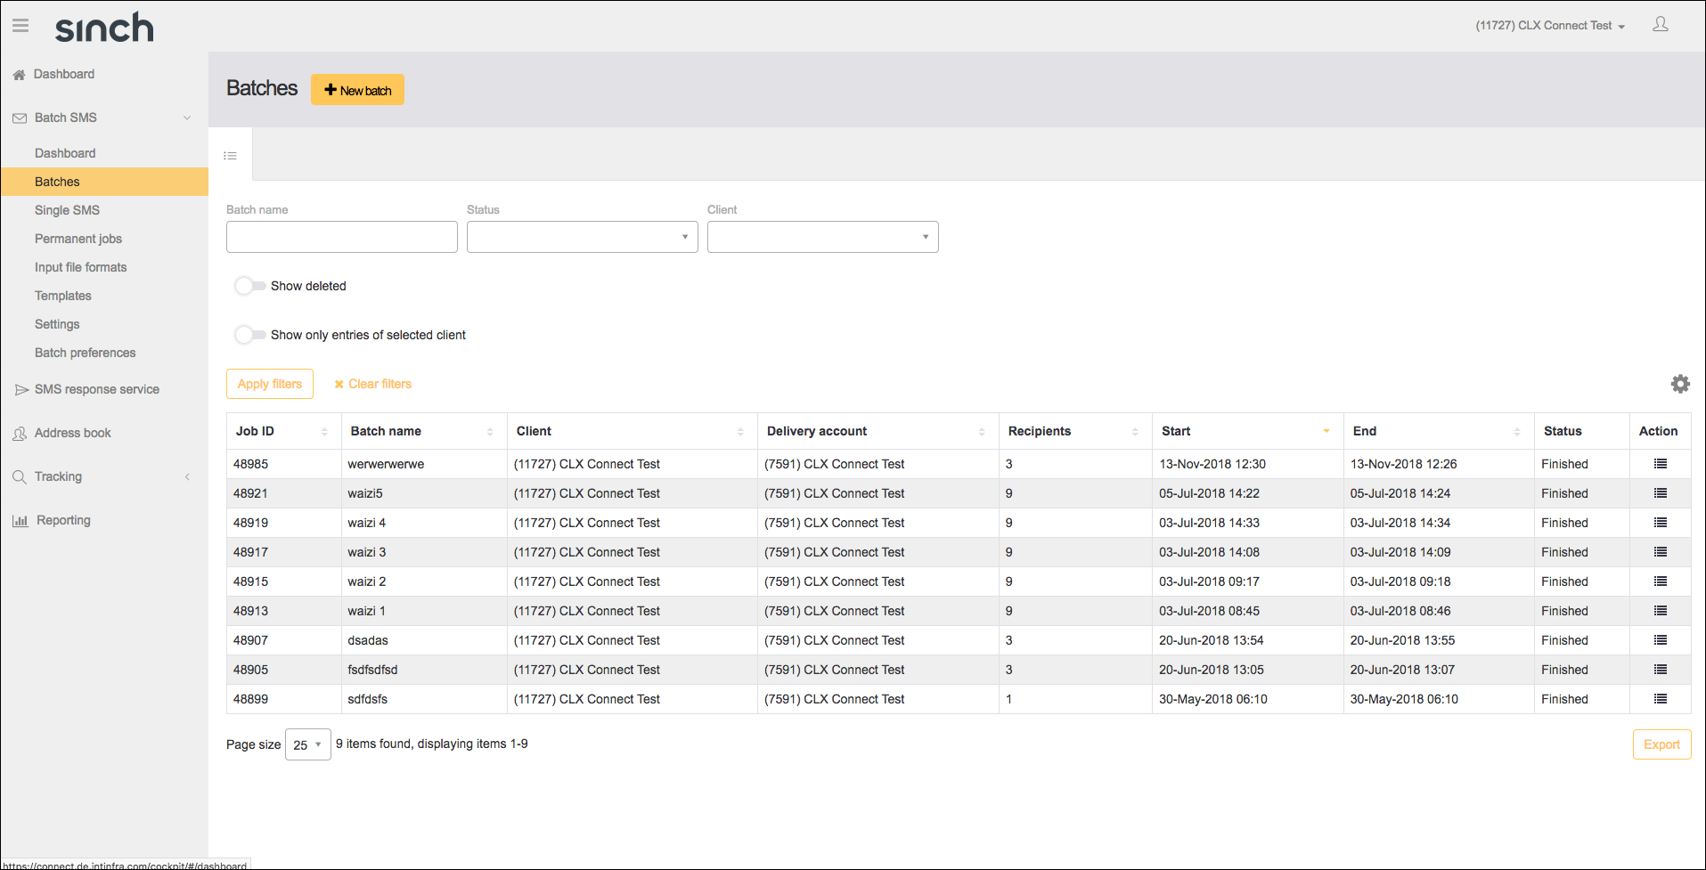
Task: Open the Client filter dropdown
Action: pos(822,237)
